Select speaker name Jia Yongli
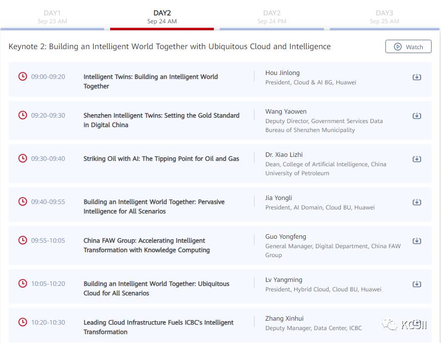 (x=278, y=198)
